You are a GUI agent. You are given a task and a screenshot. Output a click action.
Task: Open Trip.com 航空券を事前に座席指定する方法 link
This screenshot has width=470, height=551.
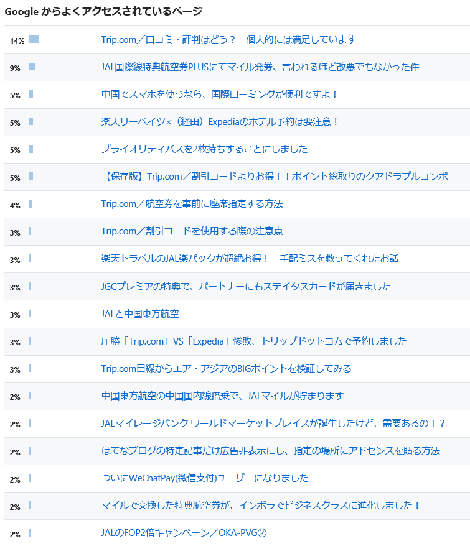click(192, 204)
